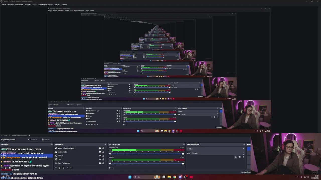This screenshot has height=180, width=321.
Task: Open the Windows Start menu
Action: click(x=130, y=177)
